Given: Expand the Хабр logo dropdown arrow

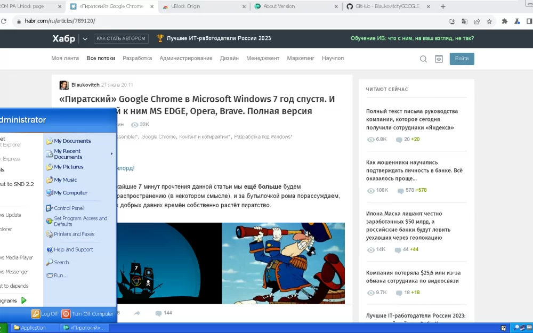Looking at the screenshot, I should [85, 38].
